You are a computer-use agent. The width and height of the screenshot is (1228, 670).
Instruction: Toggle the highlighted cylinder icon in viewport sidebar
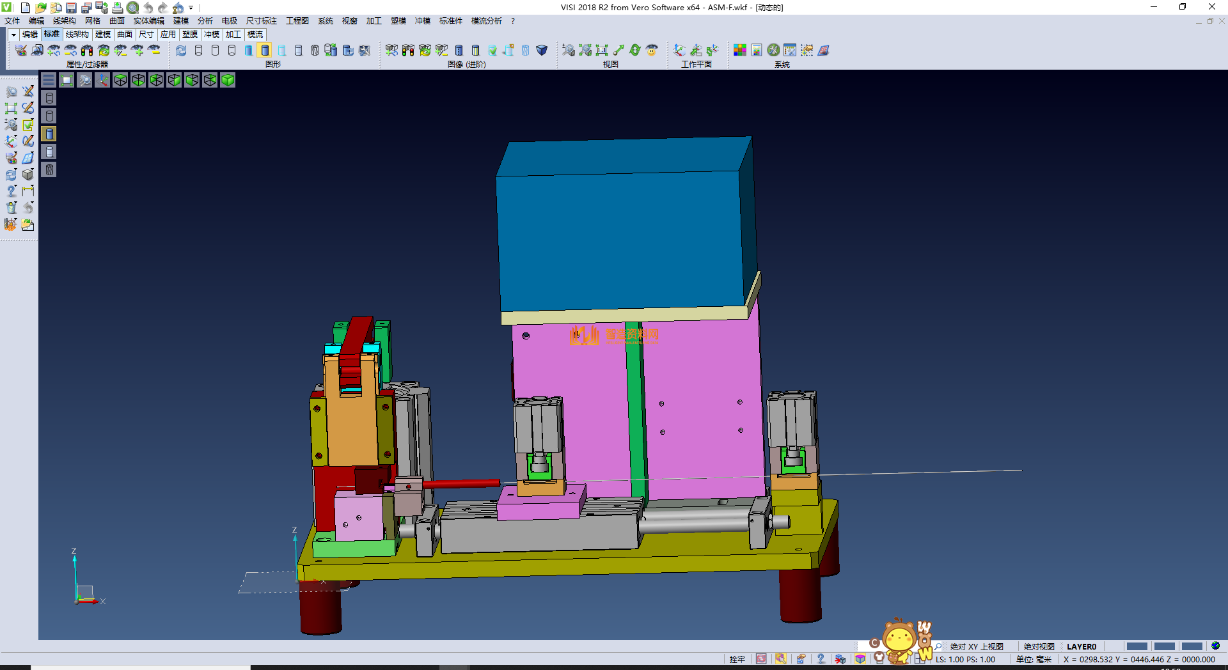point(49,134)
